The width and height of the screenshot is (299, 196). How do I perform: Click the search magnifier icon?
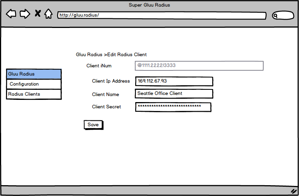[x=275, y=16]
